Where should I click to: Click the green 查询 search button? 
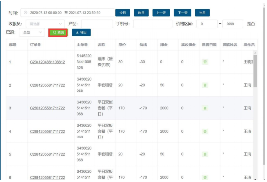click(58, 33)
